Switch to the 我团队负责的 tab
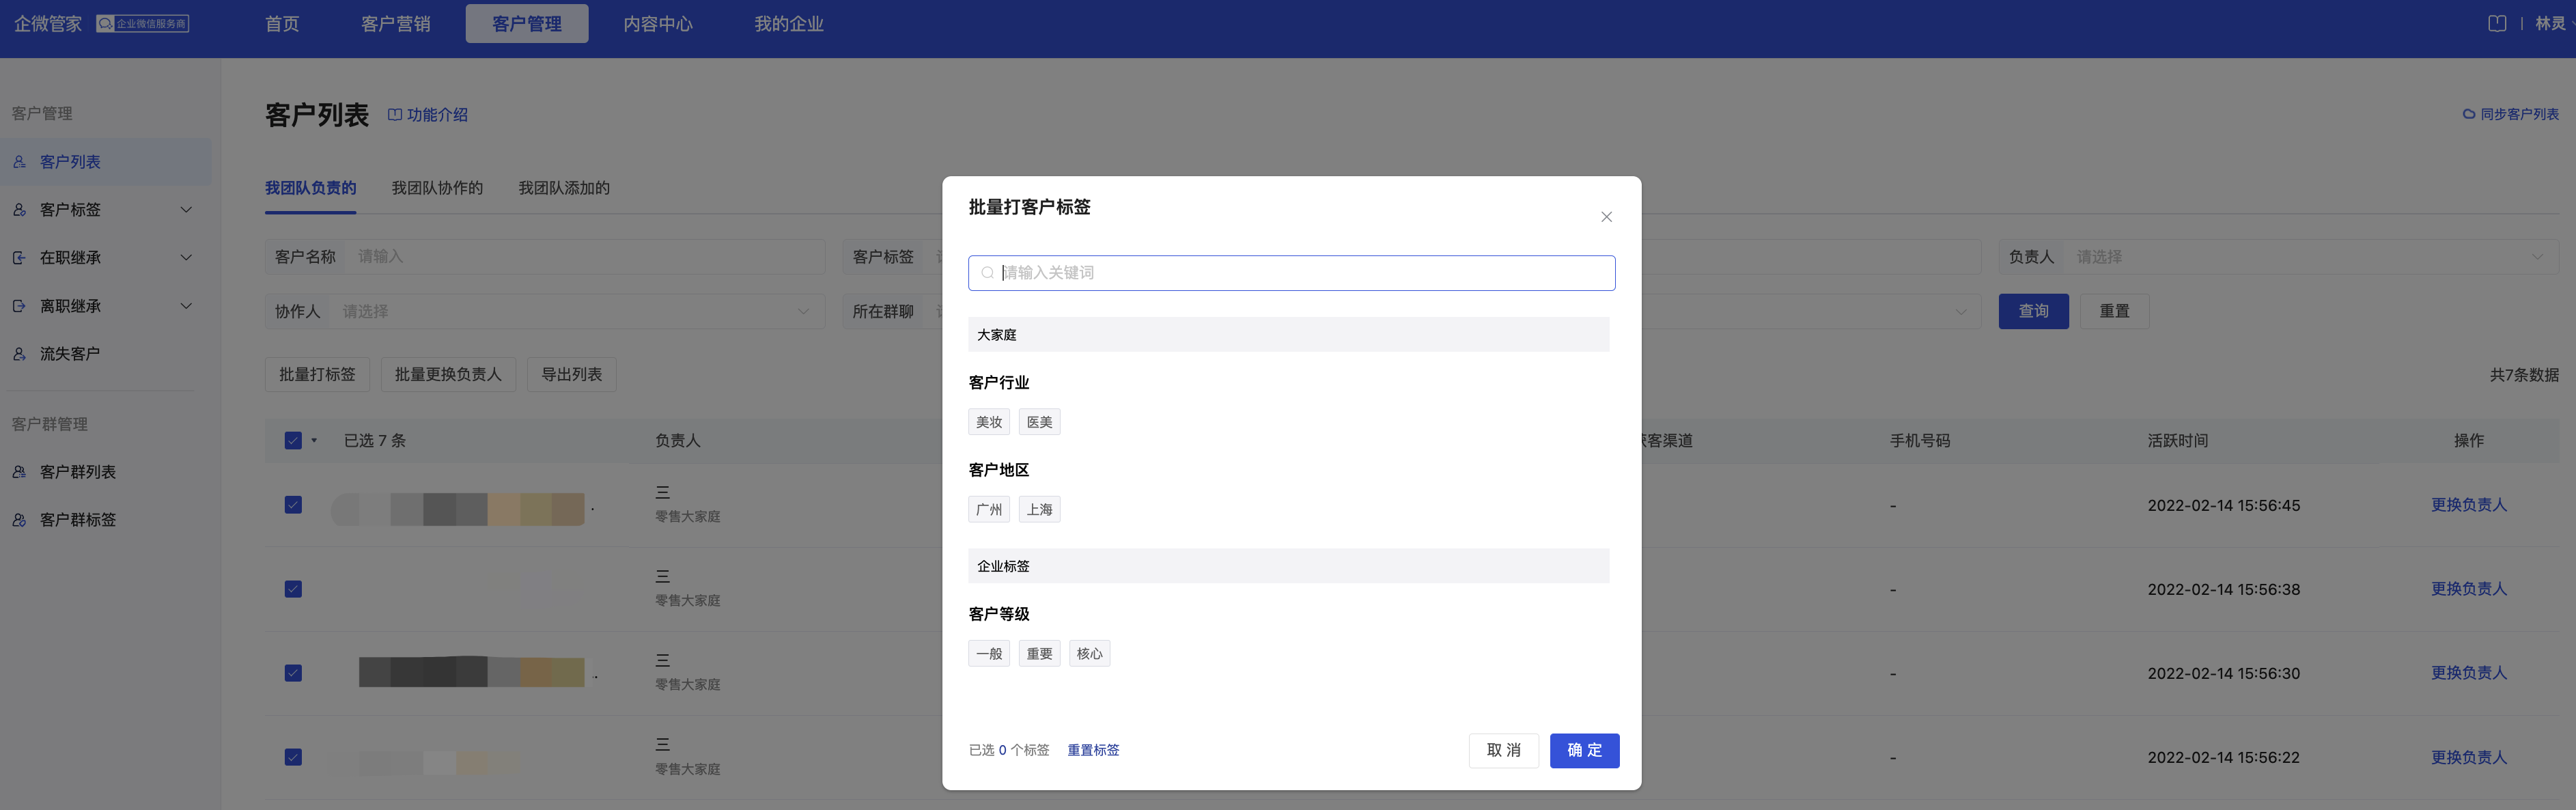This screenshot has height=810, width=2576. 310,188
